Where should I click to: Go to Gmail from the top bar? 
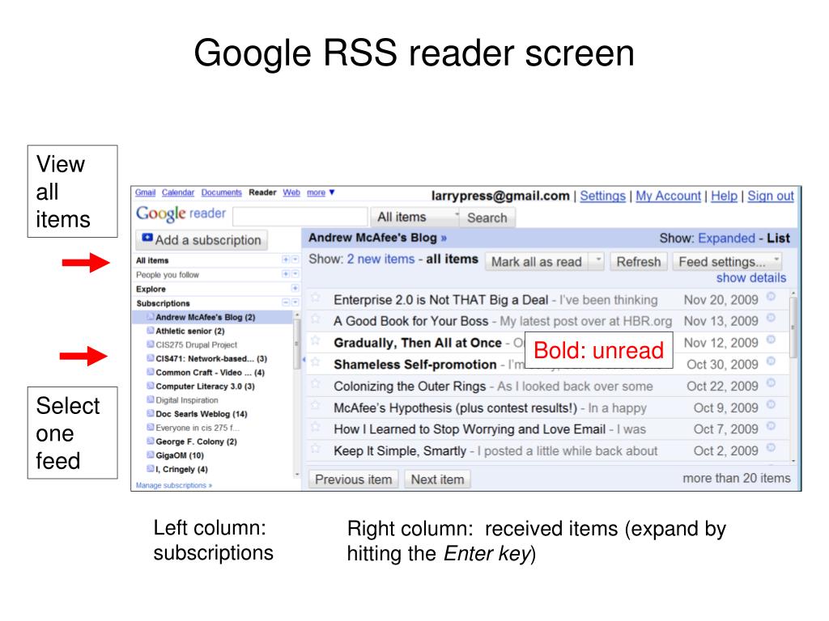(x=145, y=192)
